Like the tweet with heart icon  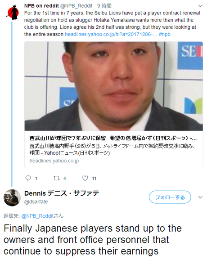[x=85, y=178]
